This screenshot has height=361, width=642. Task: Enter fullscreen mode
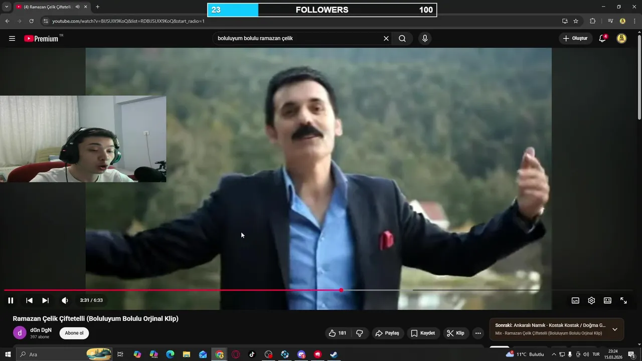click(623, 300)
